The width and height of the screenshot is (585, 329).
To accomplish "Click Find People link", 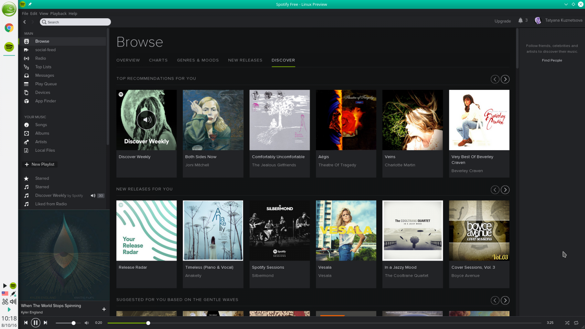I will [x=552, y=60].
